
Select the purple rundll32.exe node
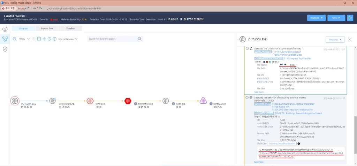tap(203, 101)
